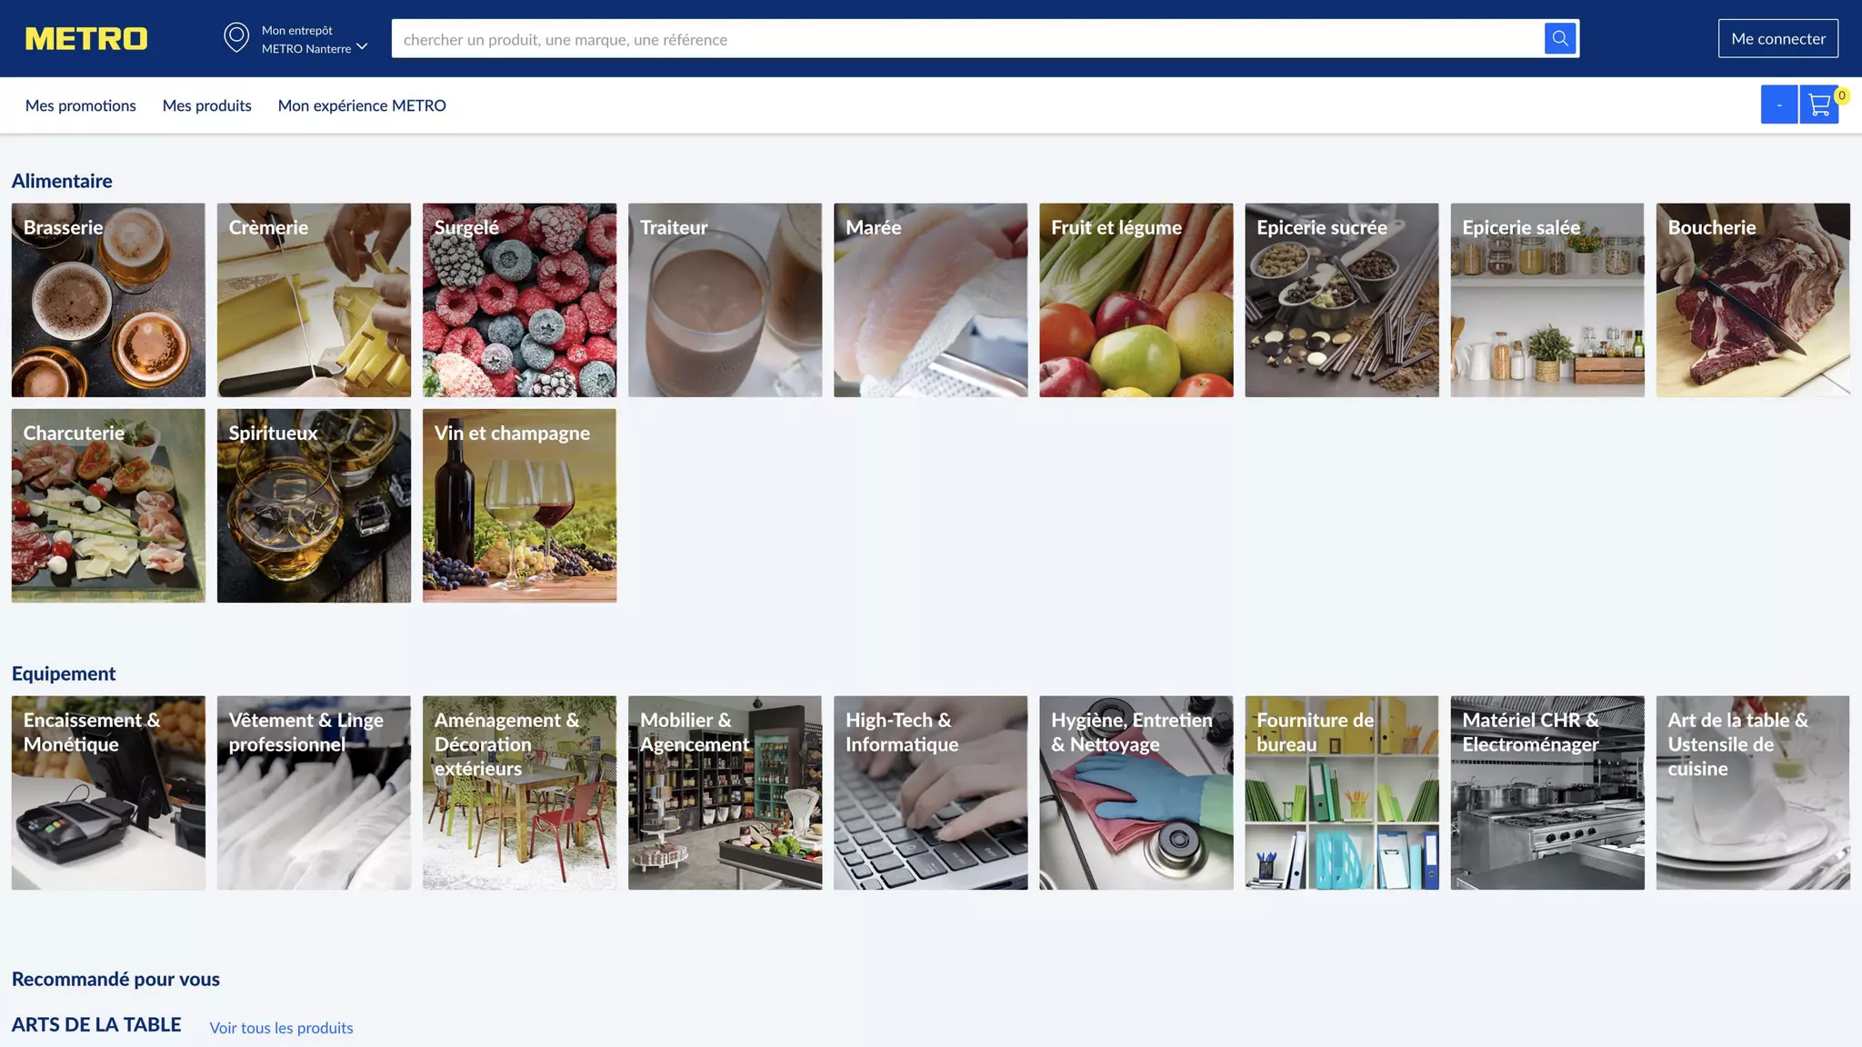
Task: Open the Mes produits menu
Action: point(207,105)
